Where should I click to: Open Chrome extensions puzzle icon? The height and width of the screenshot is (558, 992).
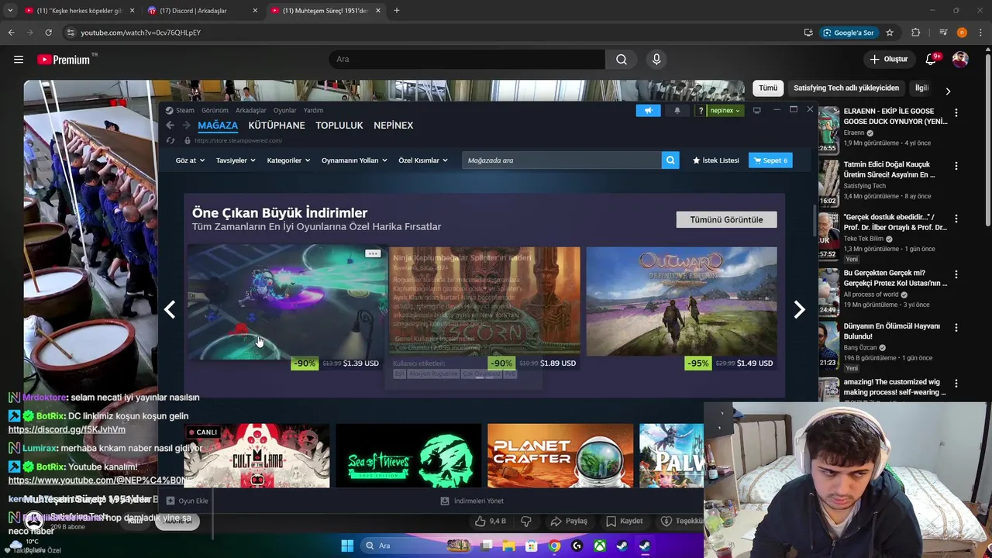coord(915,33)
